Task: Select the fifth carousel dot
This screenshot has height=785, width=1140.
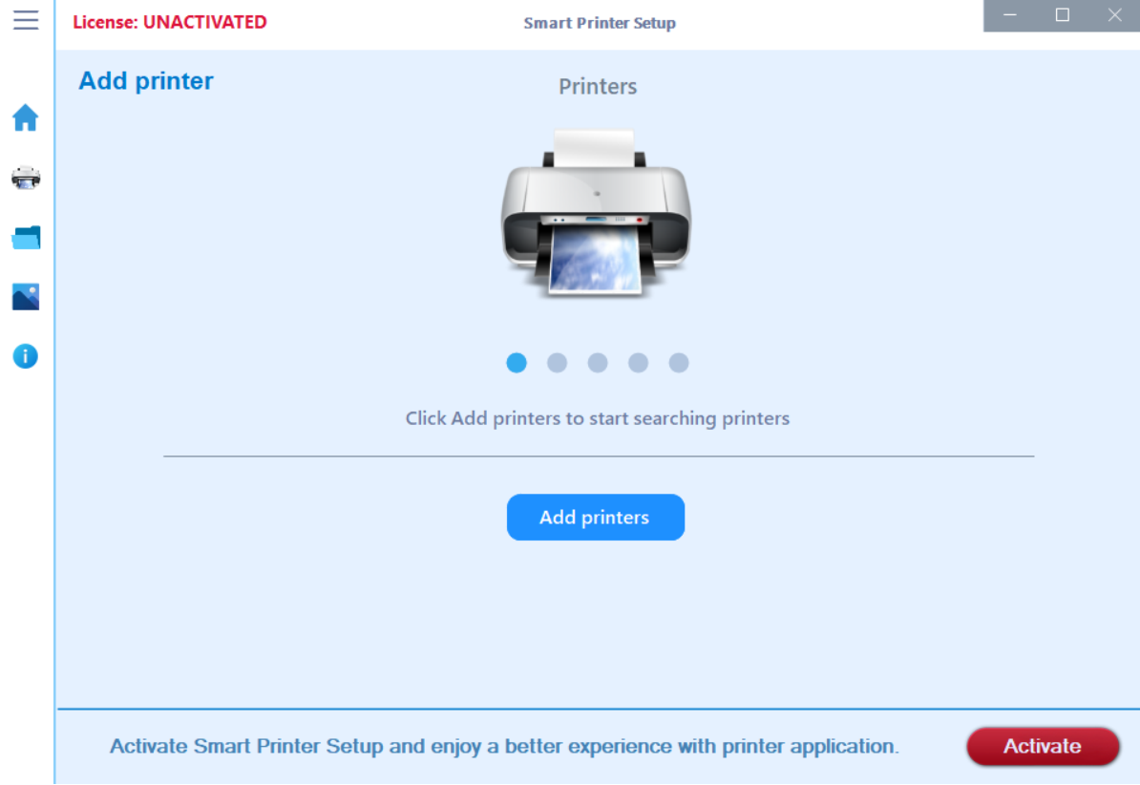Action: point(679,363)
